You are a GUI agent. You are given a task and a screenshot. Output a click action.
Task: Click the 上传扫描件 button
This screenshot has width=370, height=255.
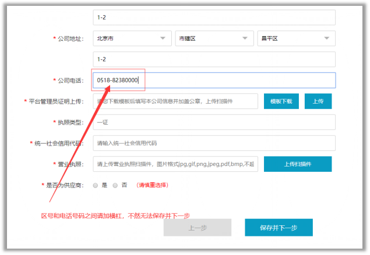pos(297,164)
